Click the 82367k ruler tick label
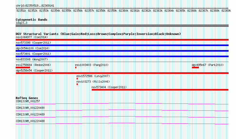236x139 pixels. [x=203, y=11]
